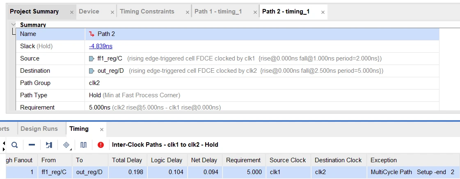This screenshot has height=179, width=460.
Task: Click the -4.839ns slack link
Action: pos(101,46)
